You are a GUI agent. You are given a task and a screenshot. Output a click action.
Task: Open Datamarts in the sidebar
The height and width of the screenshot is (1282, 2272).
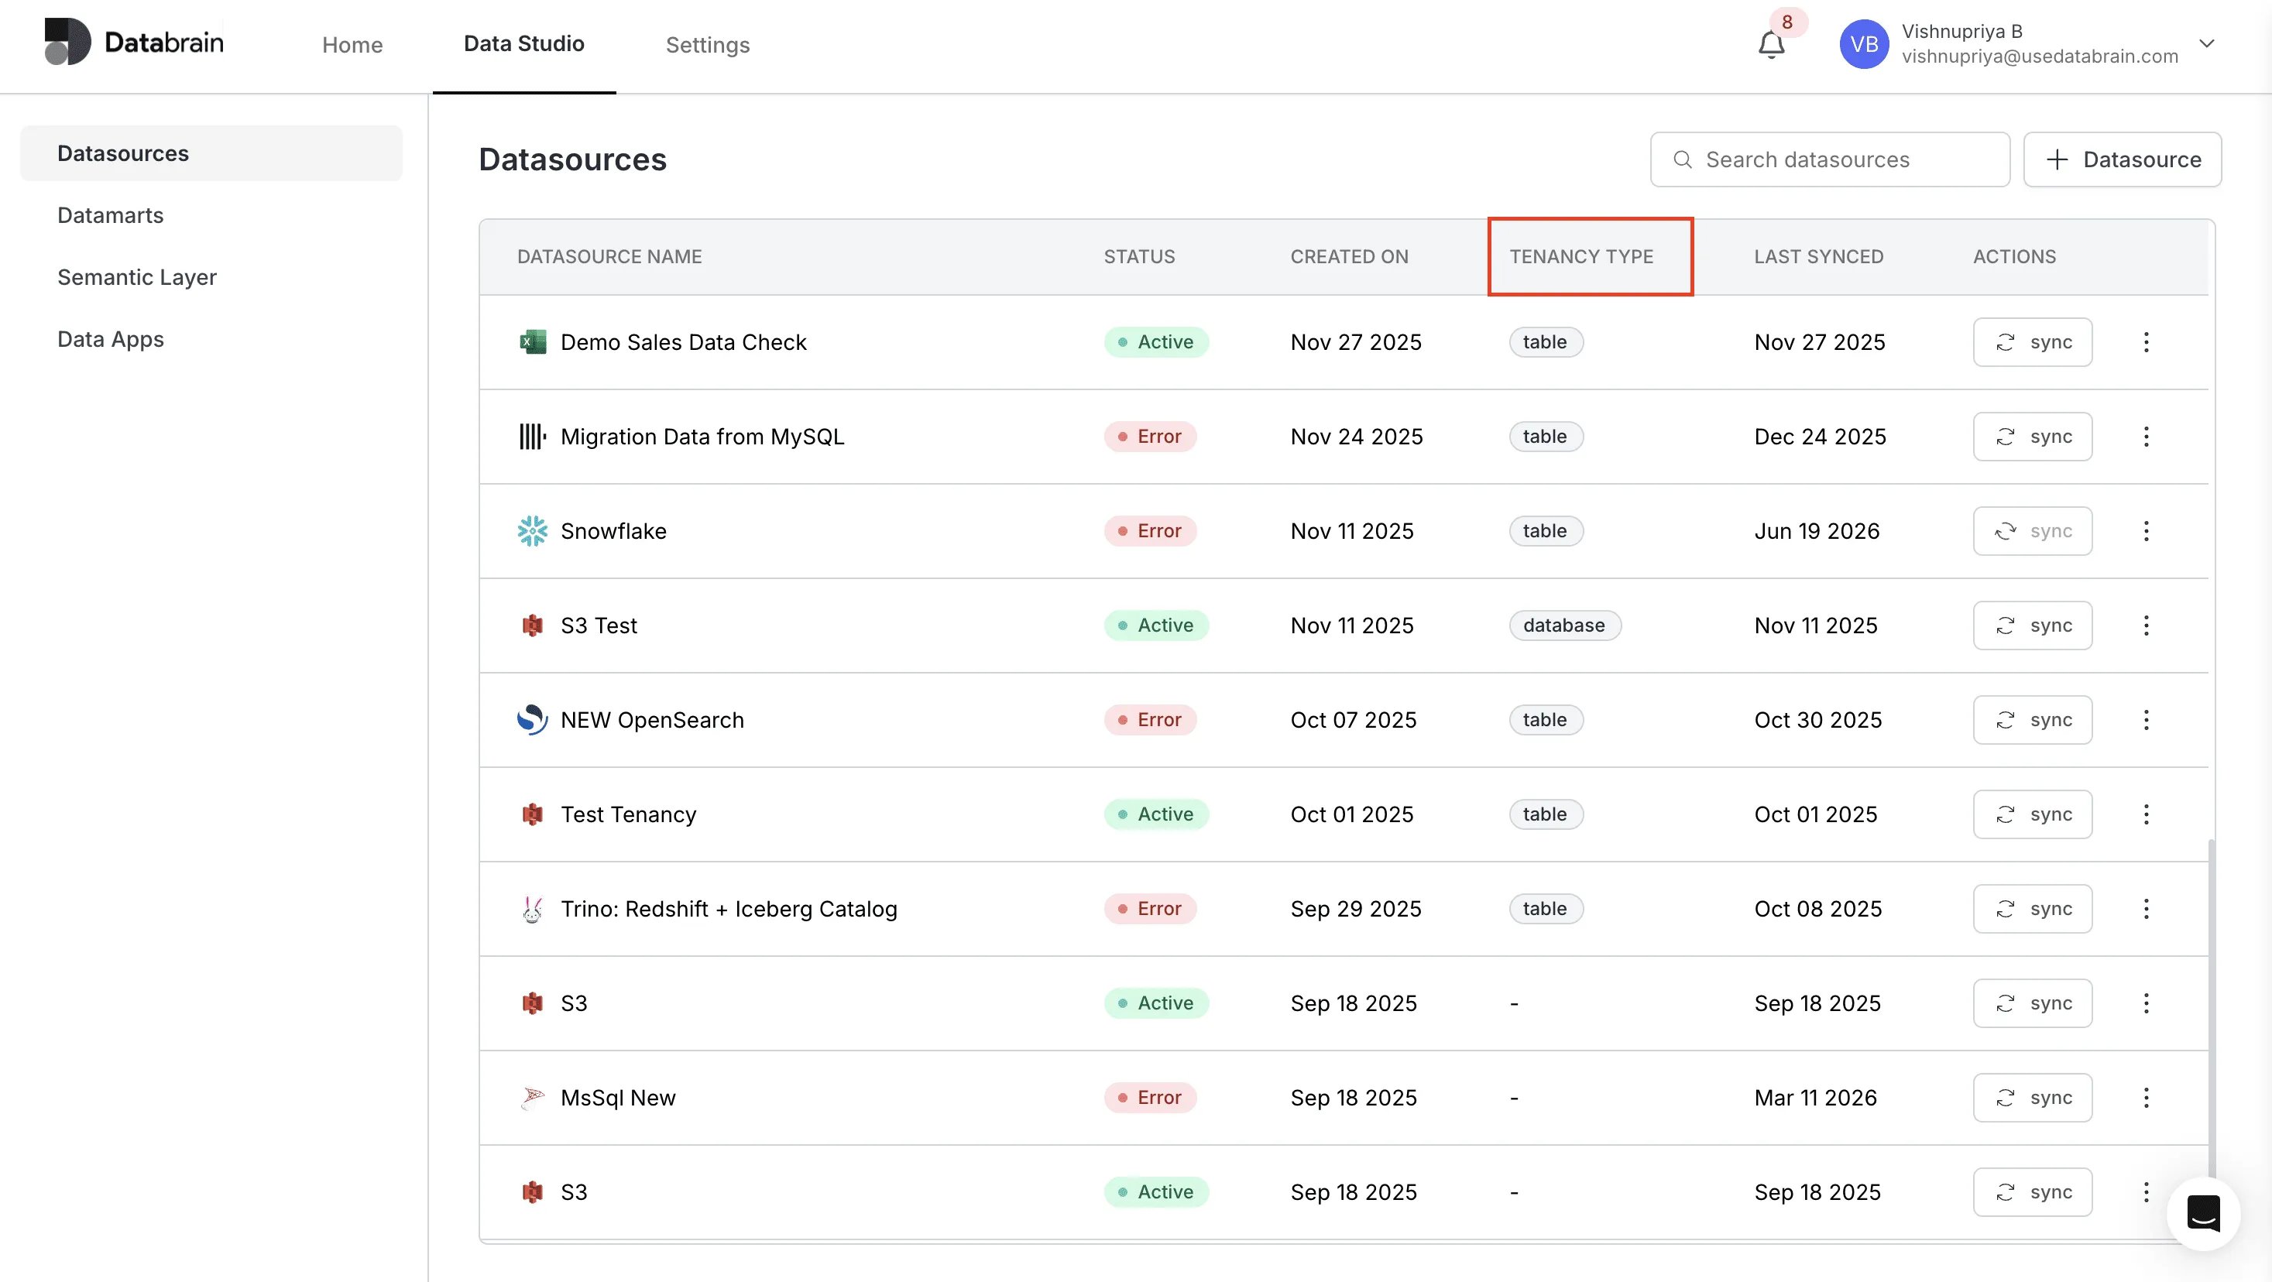tap(110, 215)
